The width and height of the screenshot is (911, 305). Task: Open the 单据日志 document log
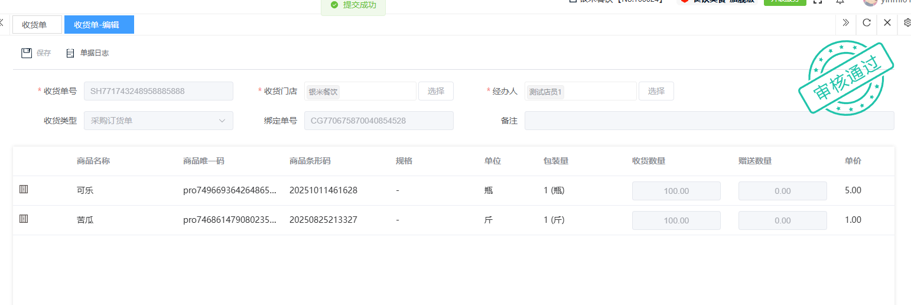87,53
